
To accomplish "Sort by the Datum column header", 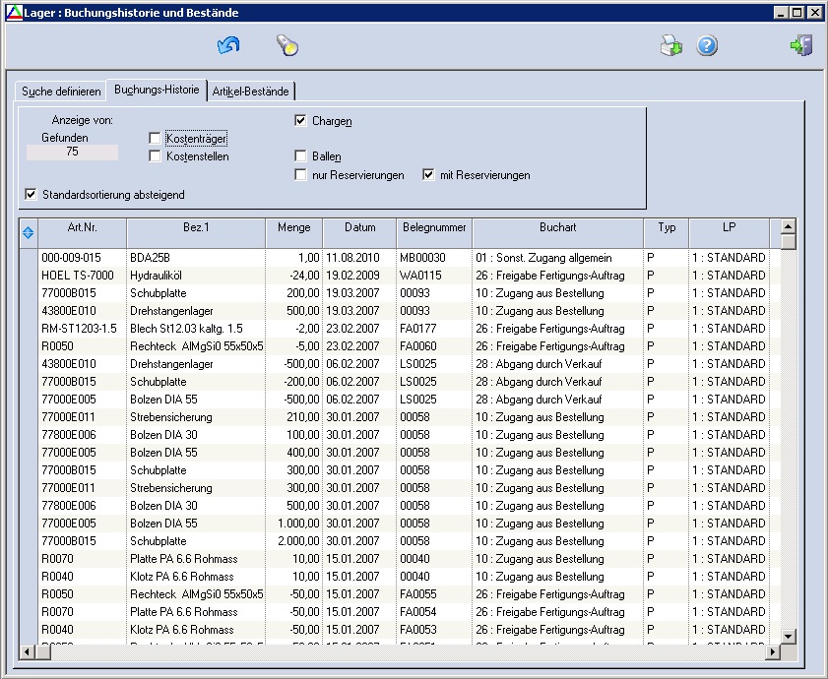I will click(x=359, y=227).
